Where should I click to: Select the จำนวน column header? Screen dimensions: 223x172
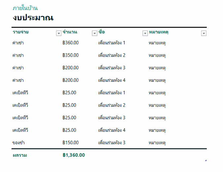pyautogui.click(x=70, y=32)
